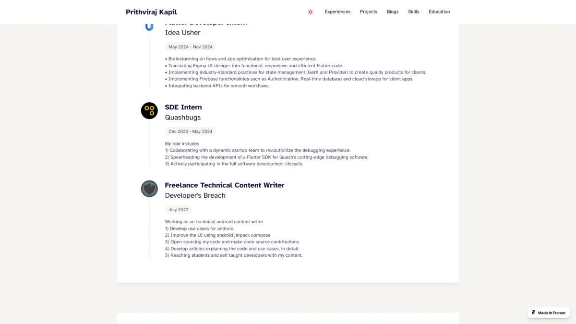This screenshot has height=324, width=576.
Task: Select the Freelance Technical Content Writer title
Action: pos(225,185)
